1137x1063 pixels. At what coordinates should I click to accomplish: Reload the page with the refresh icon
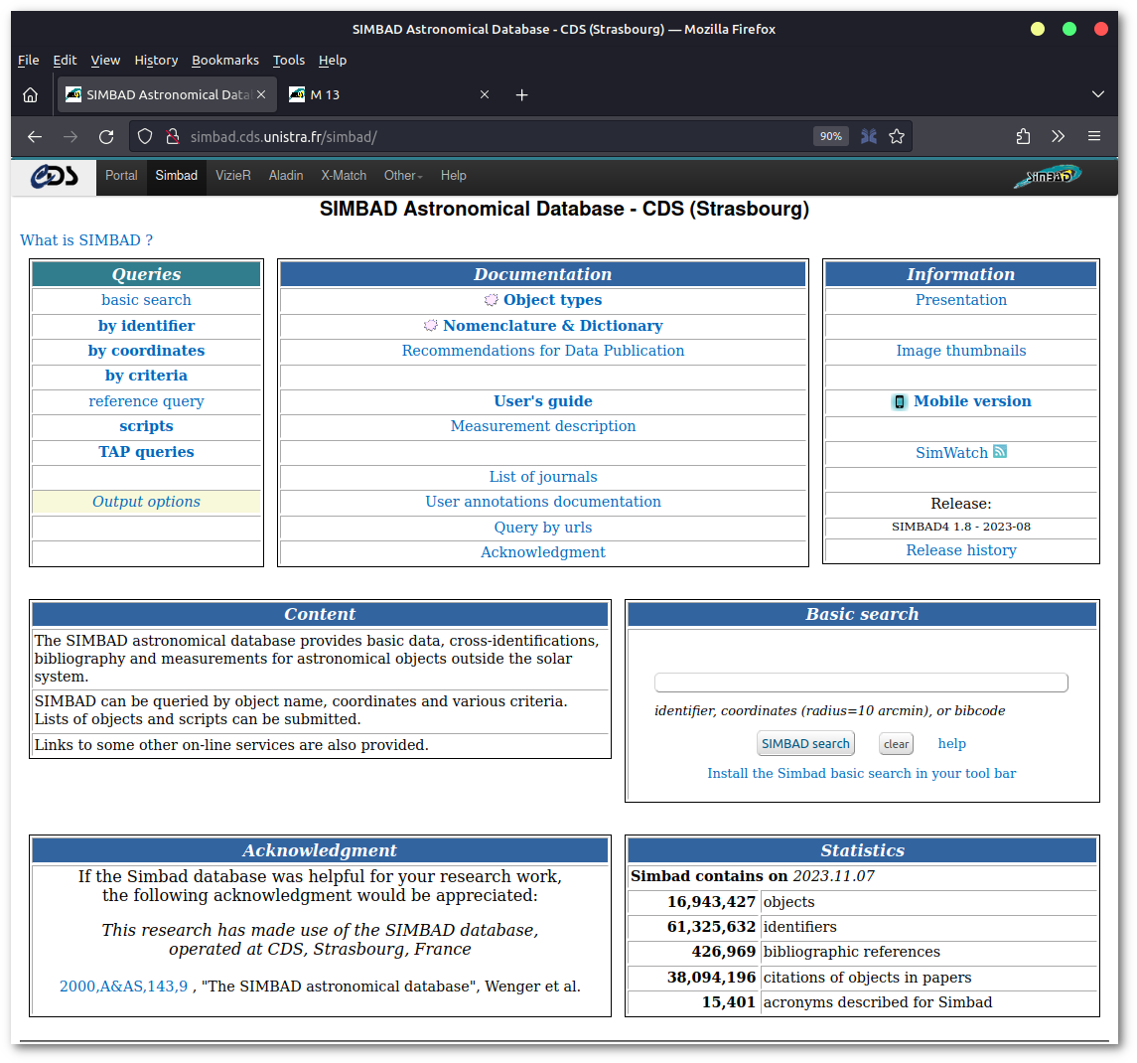point(106,136)
